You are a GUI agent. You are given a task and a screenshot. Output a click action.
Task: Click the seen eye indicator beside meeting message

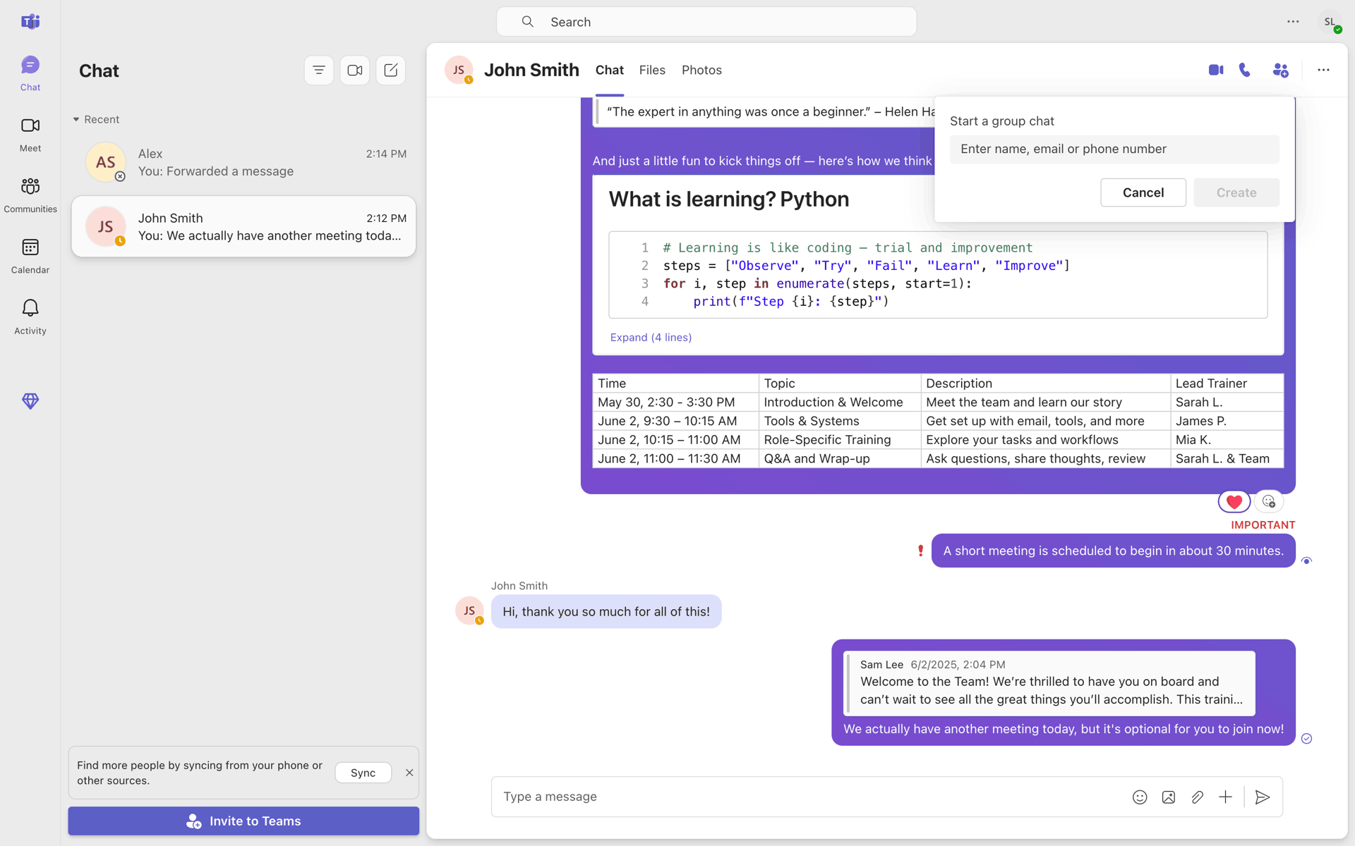1306,560
